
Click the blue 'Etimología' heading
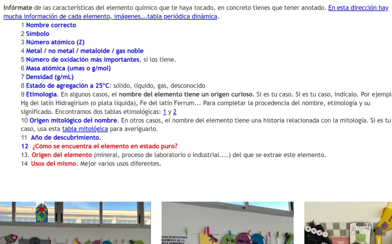[x=41, y=94]
